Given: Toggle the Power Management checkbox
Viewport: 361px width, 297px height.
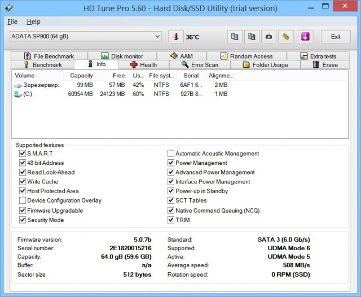Looking at the screenshot, I should (171, 163).
